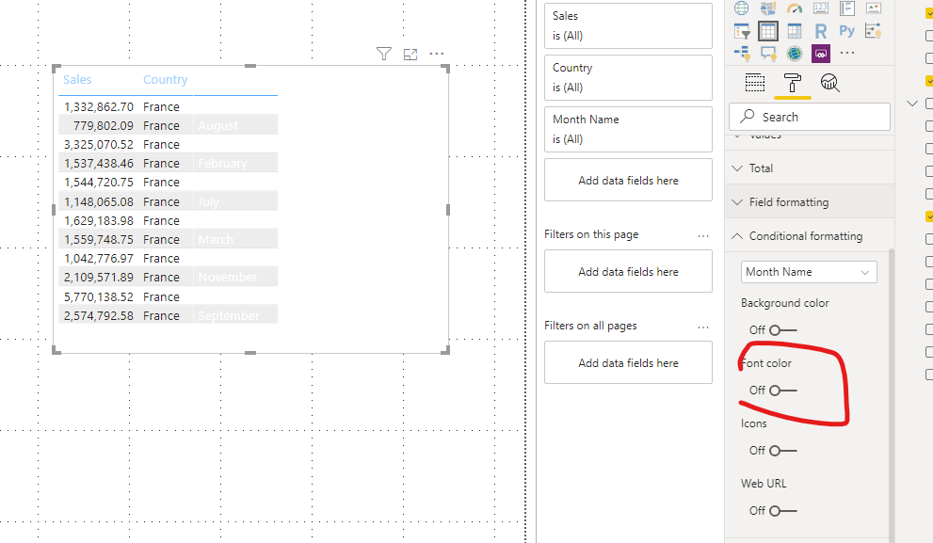Turn on the Font color toggle

coord(782,391)
